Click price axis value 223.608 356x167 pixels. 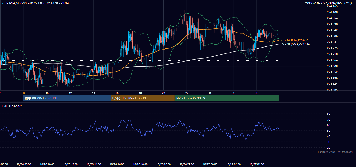(332, 66)
